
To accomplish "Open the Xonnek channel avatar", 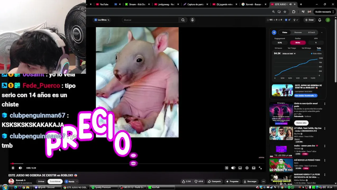I will pos(11,181).
